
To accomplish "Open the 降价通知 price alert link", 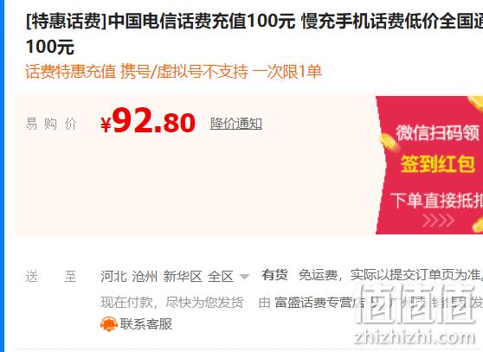I will coord(236,124).
